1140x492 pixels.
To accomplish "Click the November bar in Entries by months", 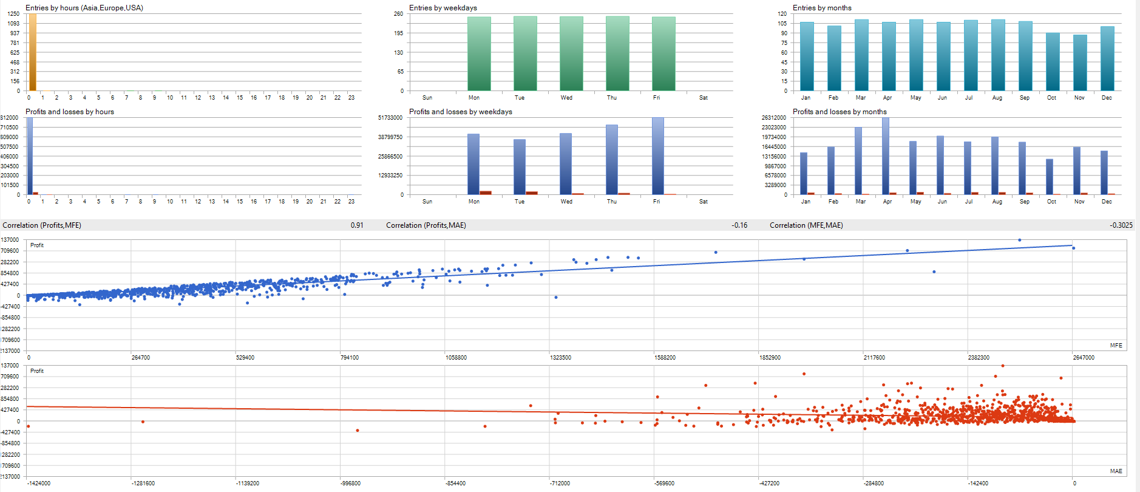I will 1080,63.
